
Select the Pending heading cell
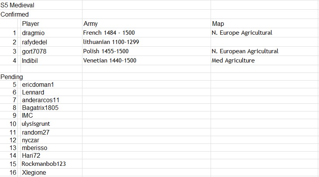coord(41,77)
